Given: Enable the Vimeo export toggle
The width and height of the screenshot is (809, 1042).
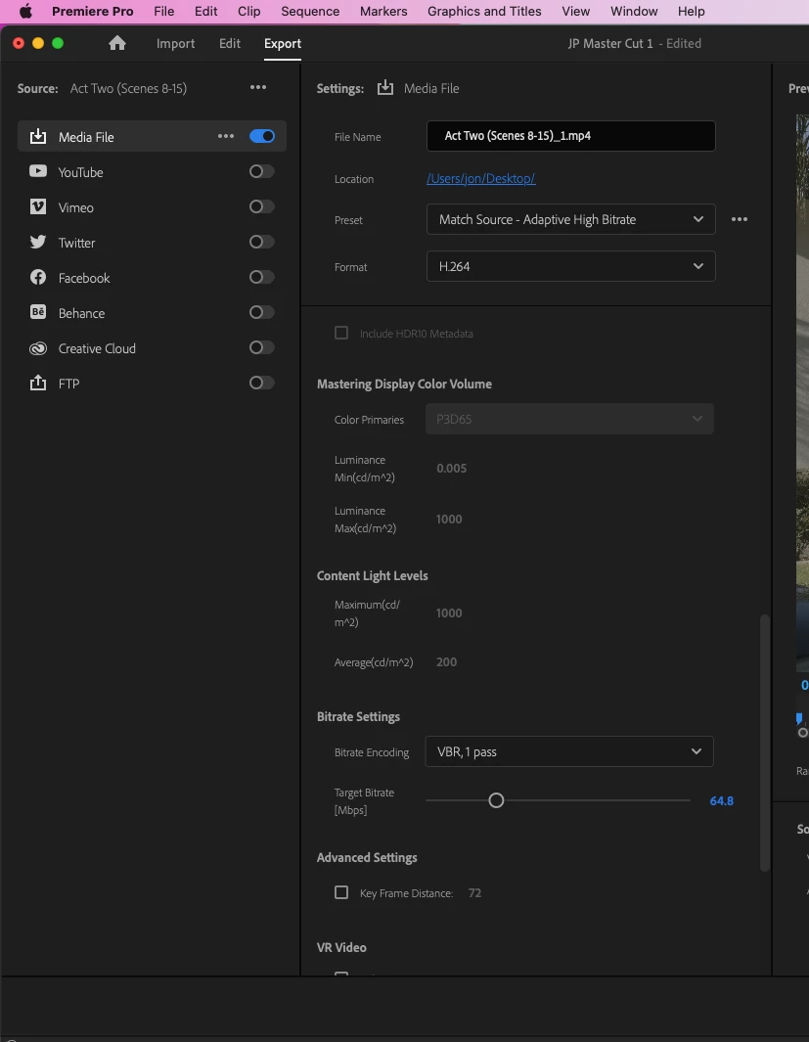Looking at the screenshot, I should coord(262,206).
